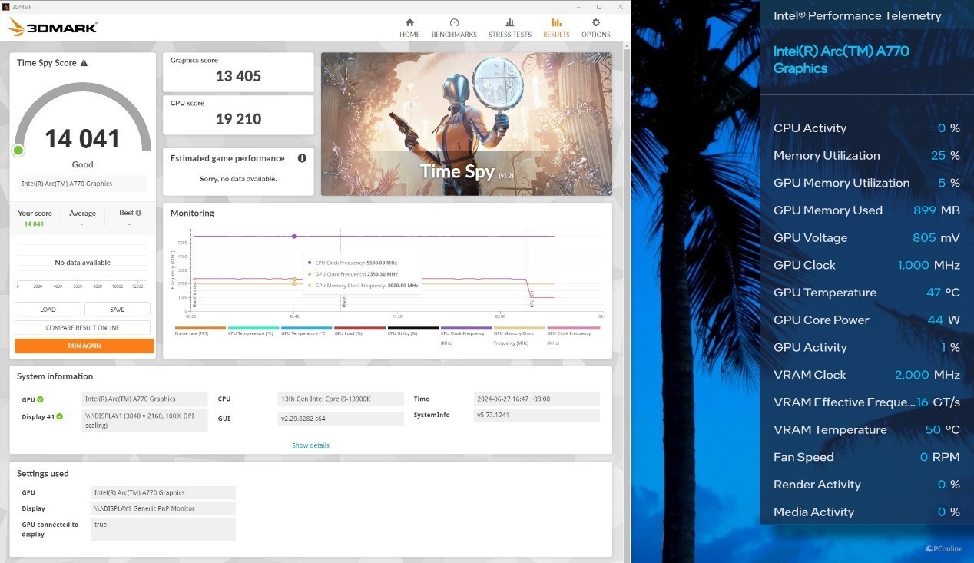The width and height of the screenshot is (974, 563).
Task: Click the LOAD button
Action: pos(48,310)
